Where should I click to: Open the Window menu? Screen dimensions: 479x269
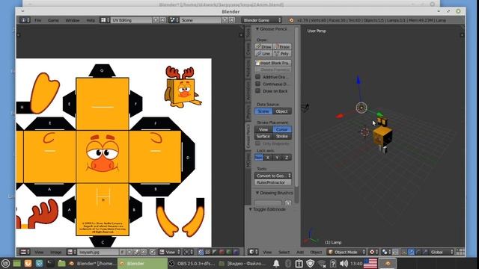click(73, 20)
